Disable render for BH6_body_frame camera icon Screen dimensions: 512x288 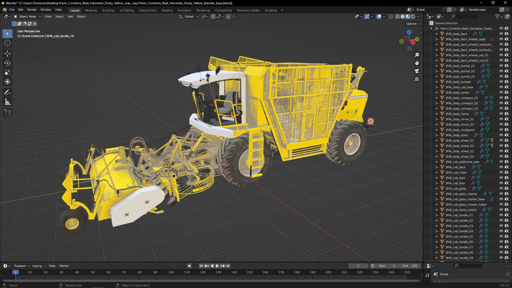pos(506,114)
